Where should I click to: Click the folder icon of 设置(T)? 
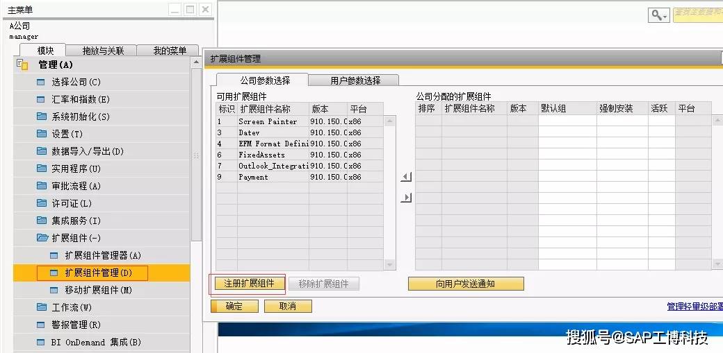(42, 134)
